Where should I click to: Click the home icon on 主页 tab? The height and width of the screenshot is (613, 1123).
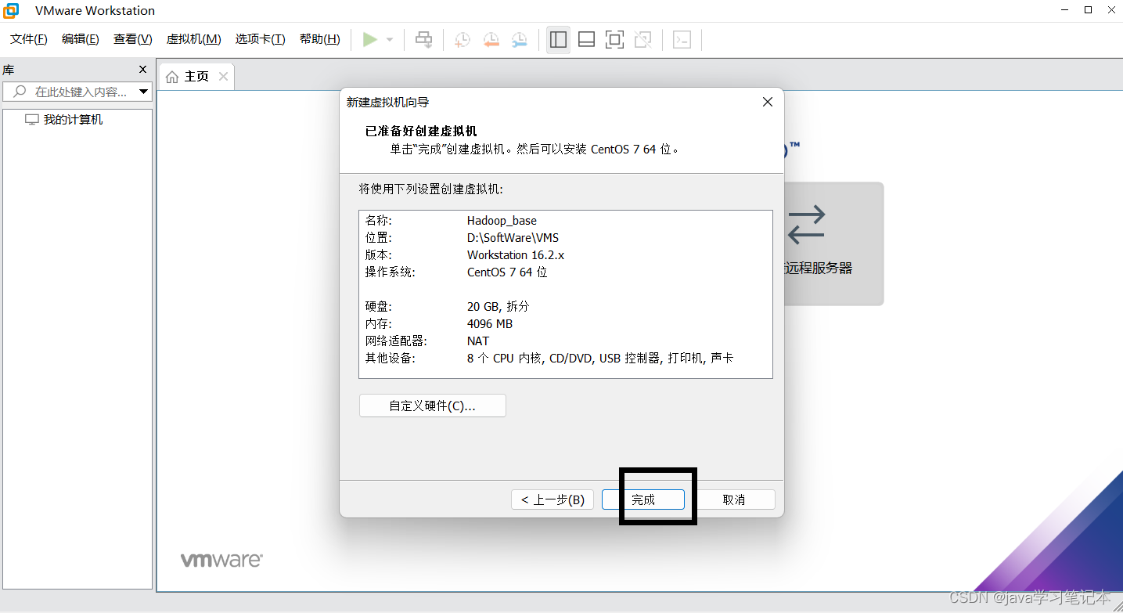coord(172,77)
